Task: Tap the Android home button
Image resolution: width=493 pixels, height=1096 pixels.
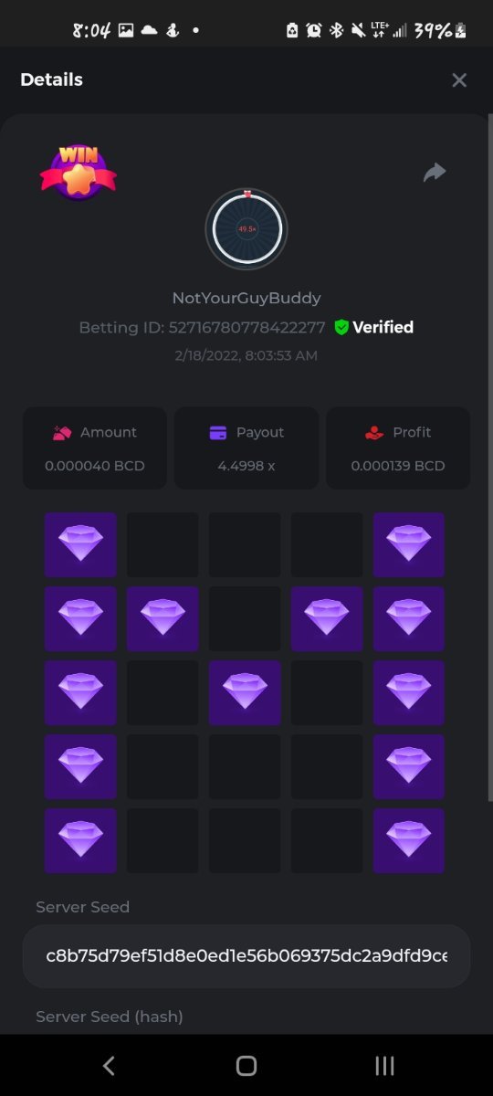Action: 246,1065
